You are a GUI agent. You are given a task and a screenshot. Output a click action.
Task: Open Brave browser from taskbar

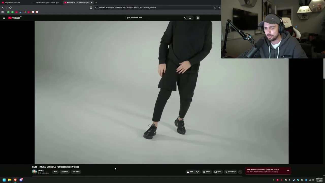coord(15,180)
